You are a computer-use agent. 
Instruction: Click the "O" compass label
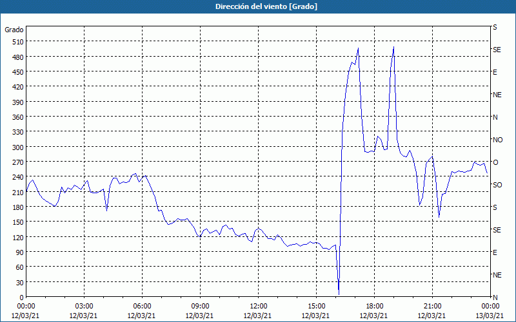tap(495, 162)
